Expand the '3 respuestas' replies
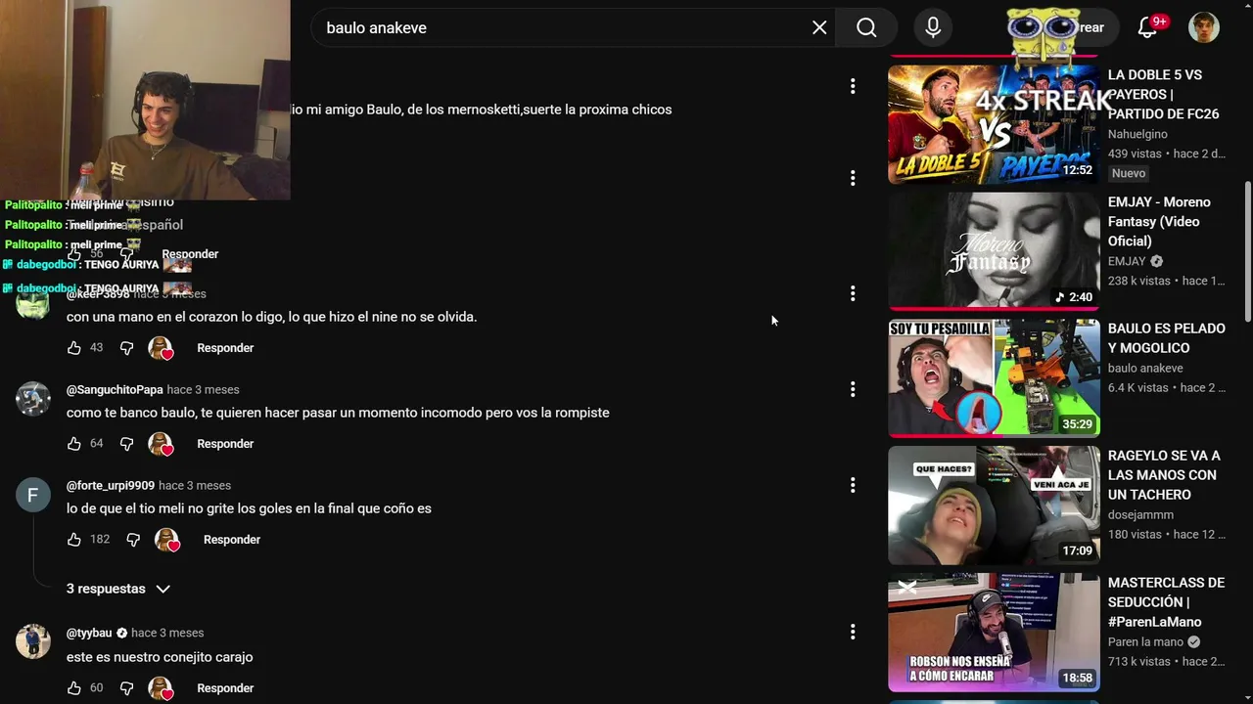 [118, 589]
